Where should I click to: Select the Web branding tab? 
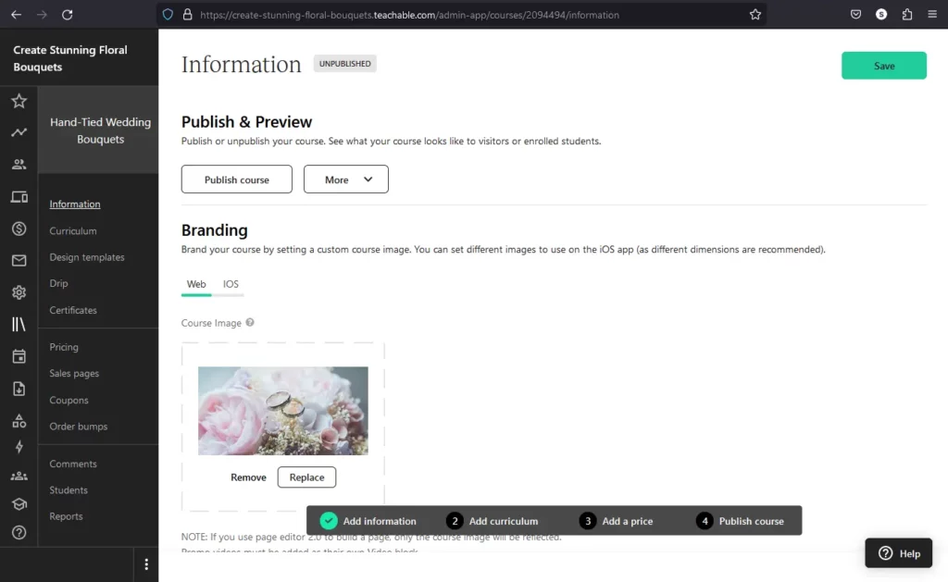[x=195, y=284]
